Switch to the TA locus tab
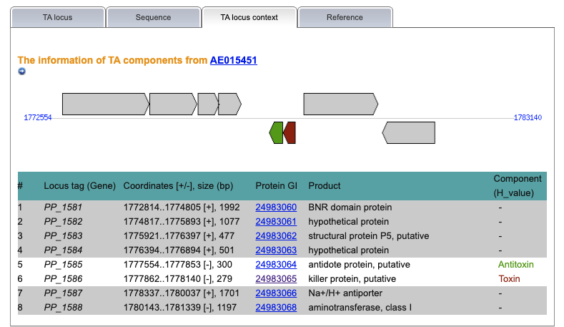The image size is (564, 327). tap(58, 17)
